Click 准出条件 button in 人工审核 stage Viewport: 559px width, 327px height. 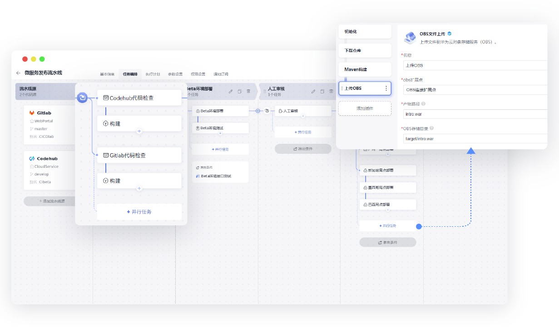click(x=303, y=149)
